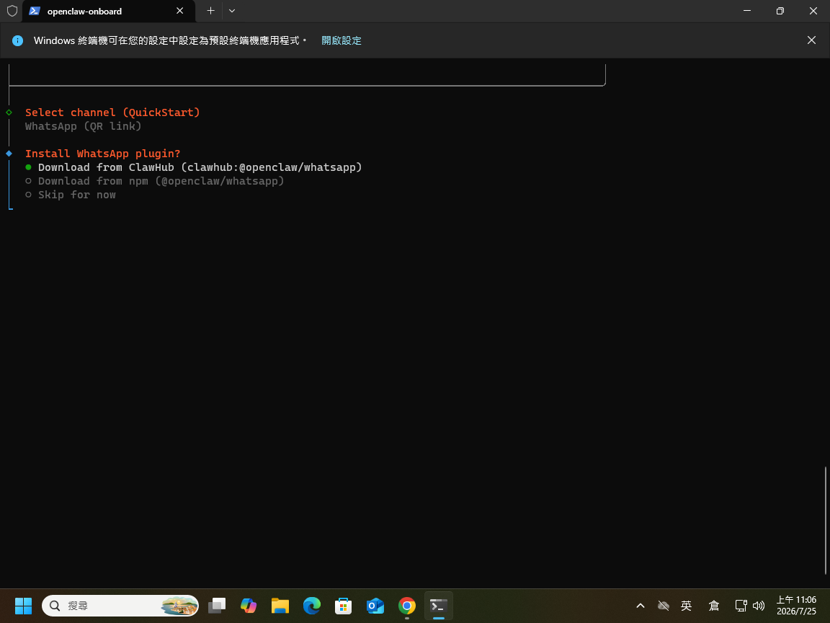Click the terminal vertical scrollbar thumb
The height and width of the screenshot is (623, 830).
tap(826, 521)
